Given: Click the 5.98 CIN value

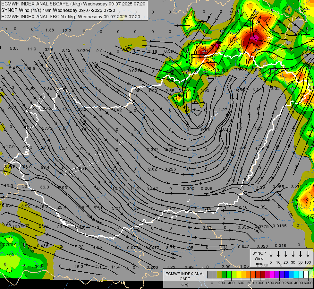Looking at the screenshot, I should (206, 129).
